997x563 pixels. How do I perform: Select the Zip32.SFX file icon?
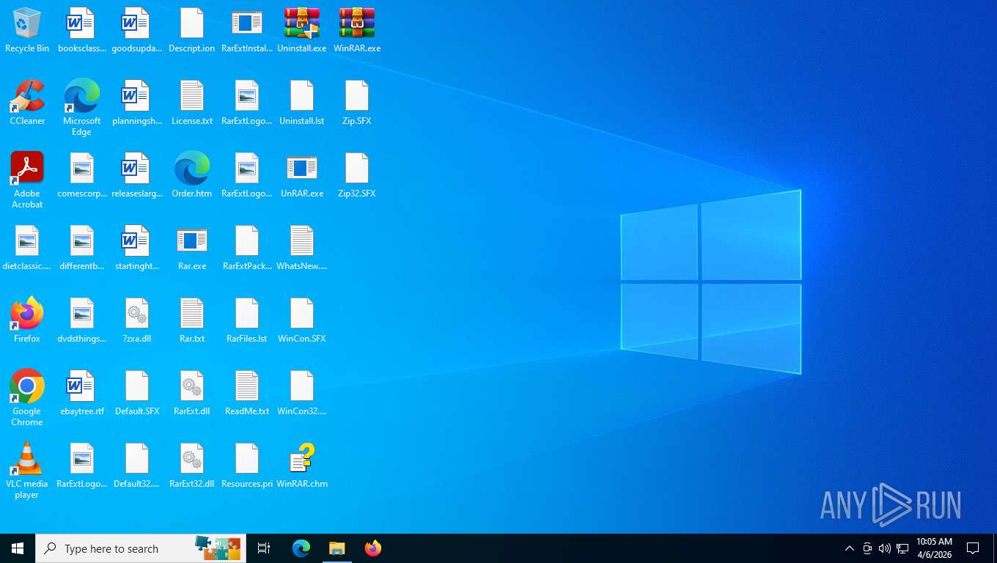(357, 176)
